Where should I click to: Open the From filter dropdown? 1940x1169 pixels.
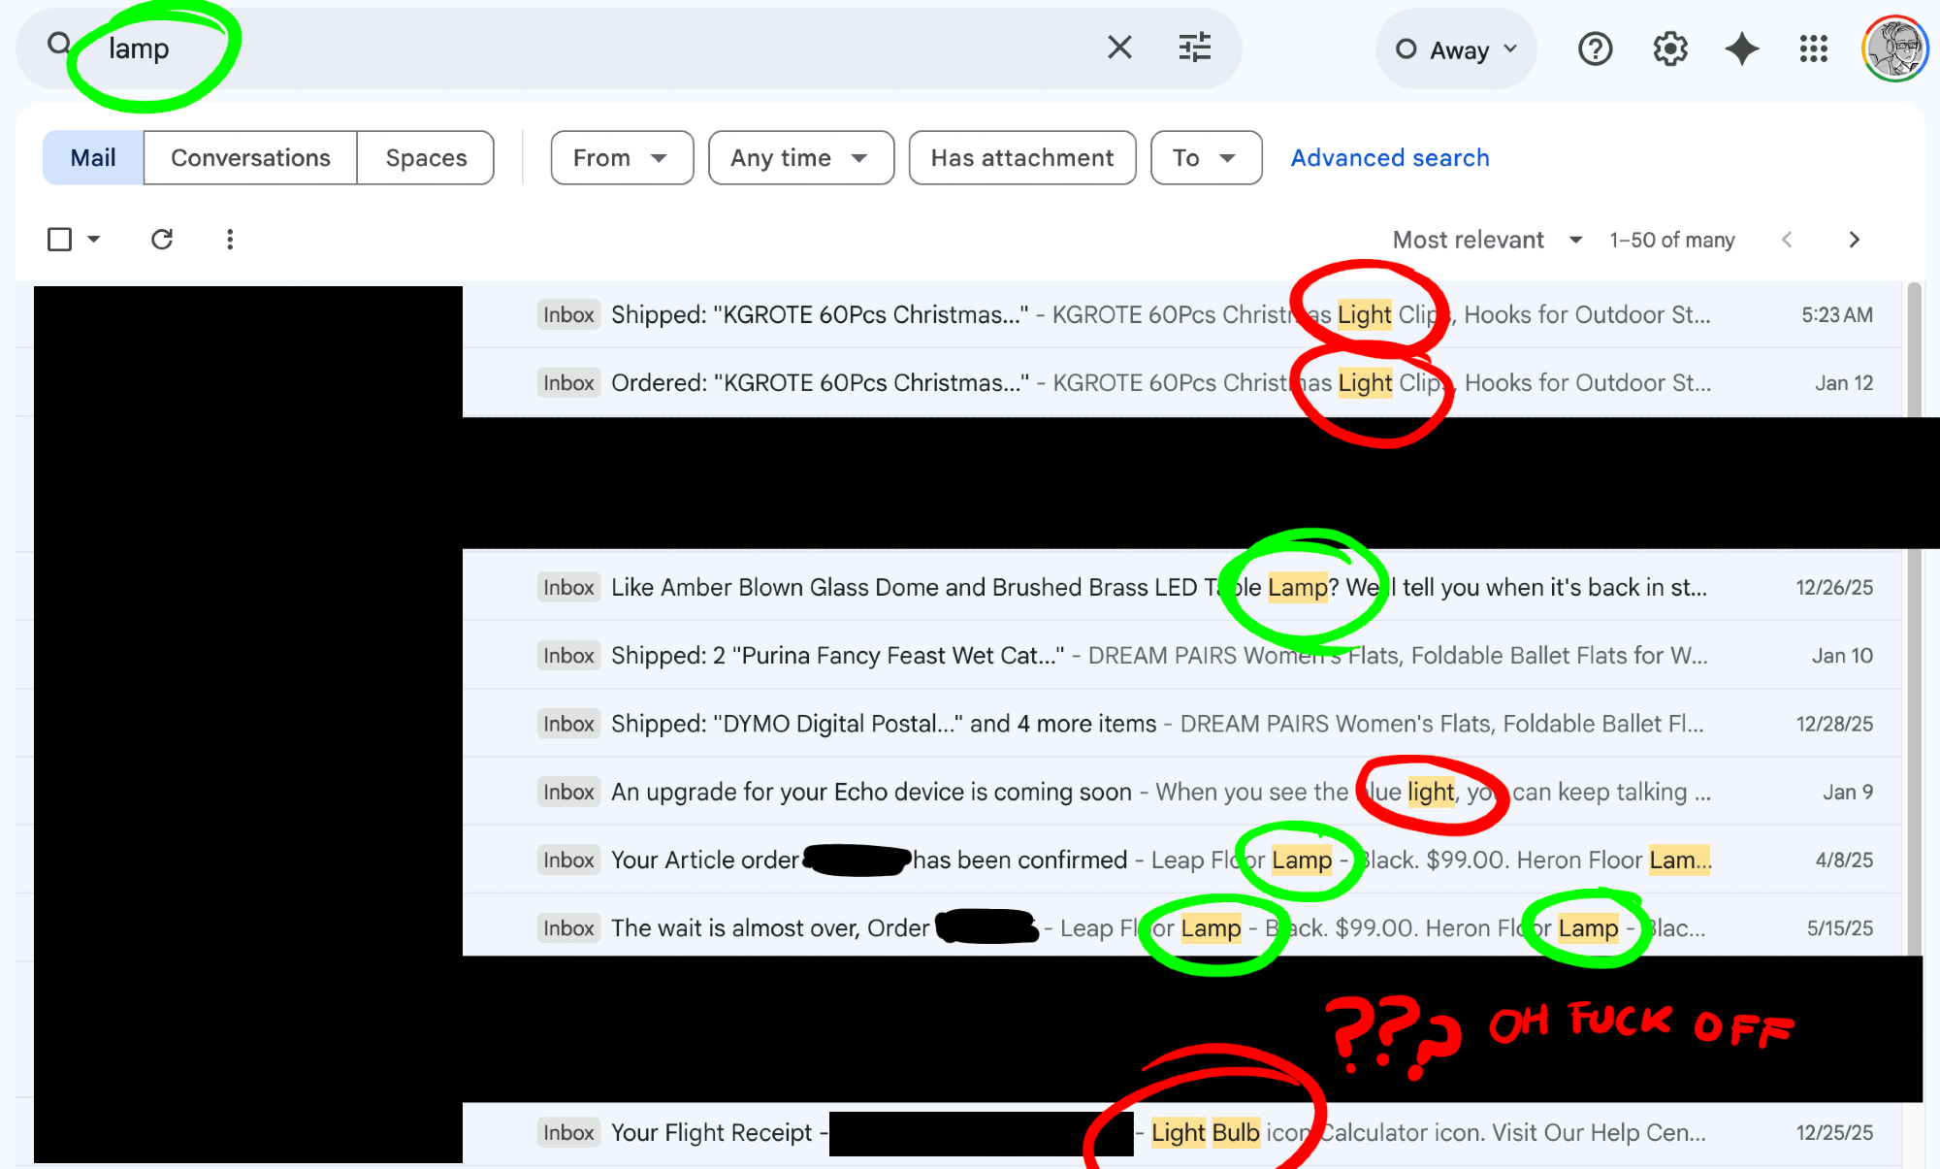(x=621, y=157)
